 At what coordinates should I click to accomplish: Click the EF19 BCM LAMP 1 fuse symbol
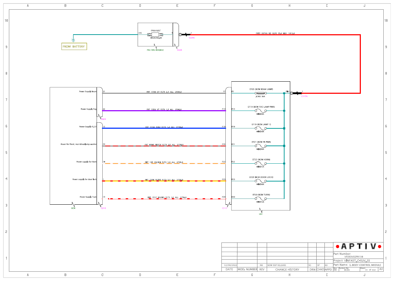pyautogui.click(x=261, y=128)
